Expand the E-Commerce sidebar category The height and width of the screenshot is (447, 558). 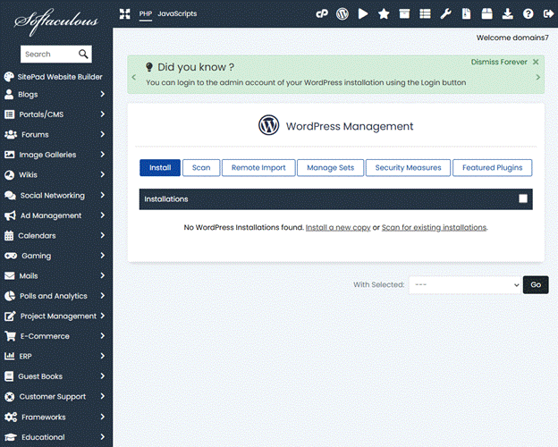tap(55, 336)
